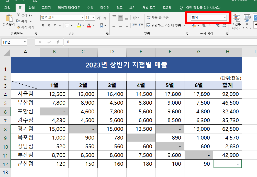This screenshot has width=257, height=177.
Task: Apply comma style number format
Action: coord(210,25)
